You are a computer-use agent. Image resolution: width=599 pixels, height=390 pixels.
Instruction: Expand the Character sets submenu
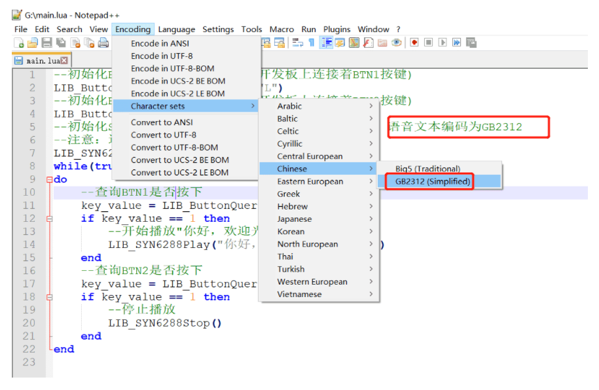pyautogui.click(x=186, y=106)
